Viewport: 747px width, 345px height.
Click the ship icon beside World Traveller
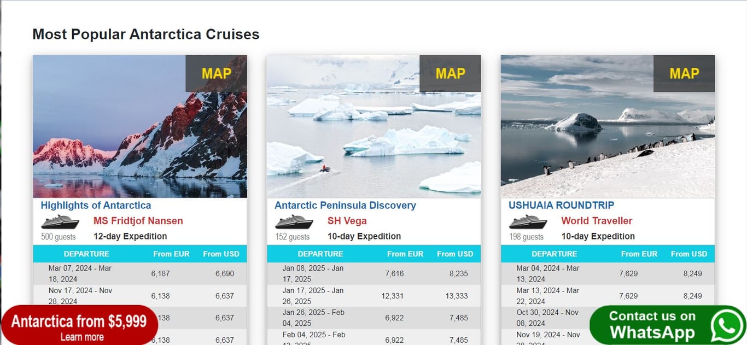pyautogui.click(x=528, y=222)
